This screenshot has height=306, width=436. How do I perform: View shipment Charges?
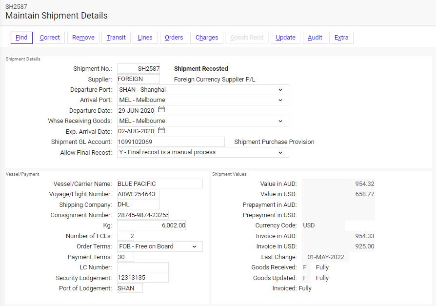[x=206, y=37]
